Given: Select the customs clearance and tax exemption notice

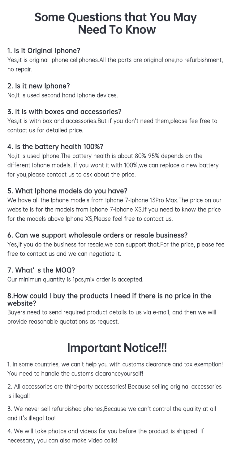Looking at the screenshot, I should pyautogui.click(x=115, y=369).
